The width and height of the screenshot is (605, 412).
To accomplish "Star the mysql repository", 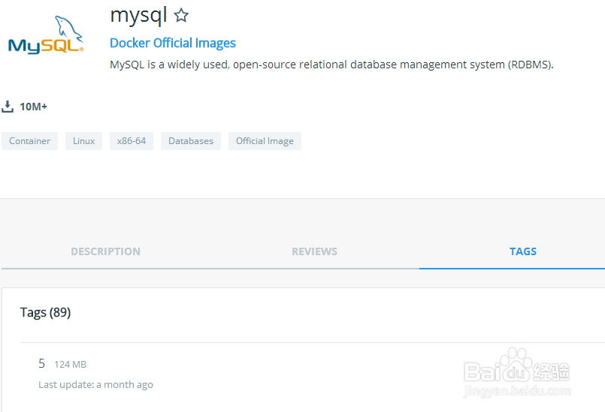I will [x=181, y=15].
